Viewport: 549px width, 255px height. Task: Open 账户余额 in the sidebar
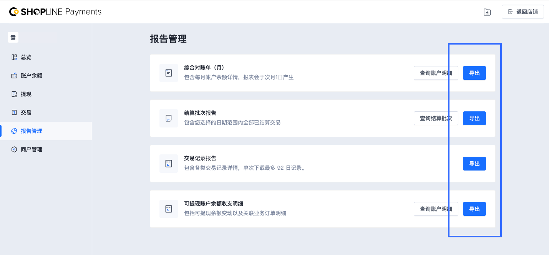pyautogui.click(x=31, y=76)
